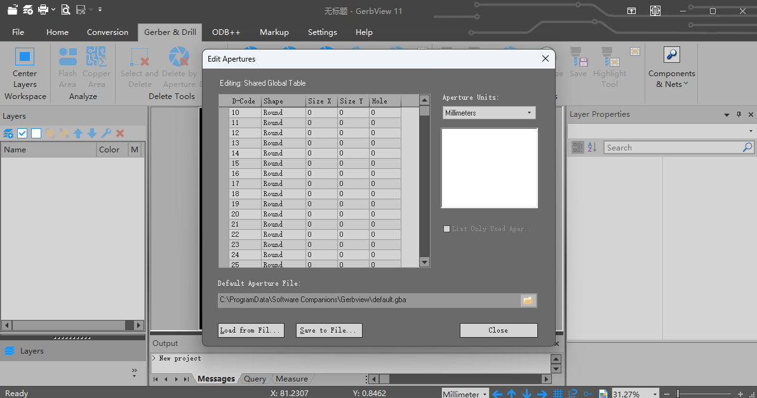Switch to the Conversion ribbon tab
757x398 pixels.
107,32
